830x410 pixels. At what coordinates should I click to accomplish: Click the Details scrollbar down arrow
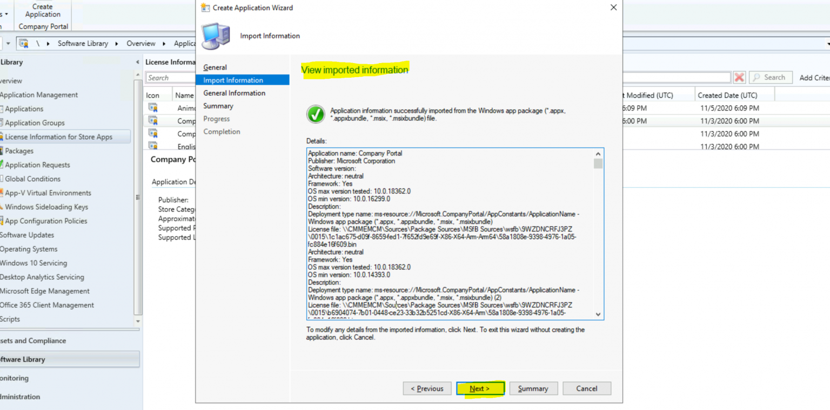[598, 314]
